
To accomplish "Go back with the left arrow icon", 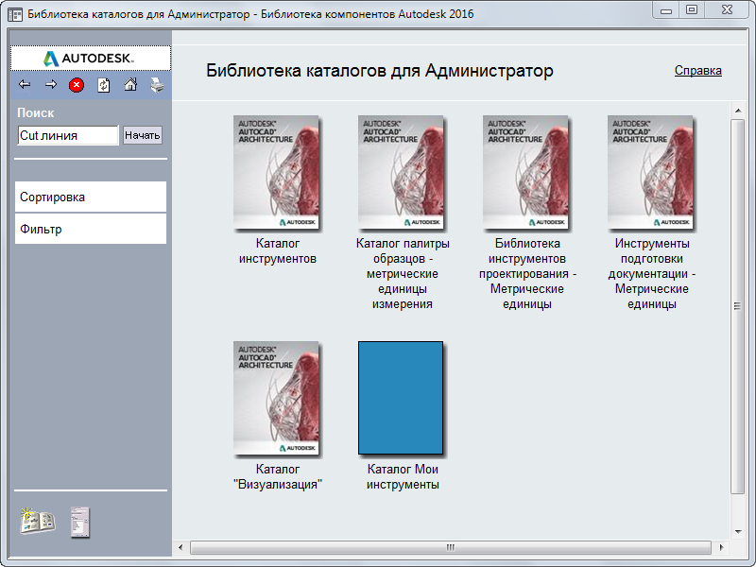I will pyautogui.click(x=25, y=85).
